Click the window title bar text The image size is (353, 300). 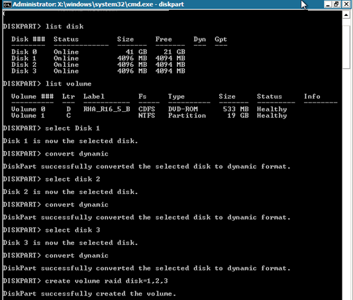[98, 4]
